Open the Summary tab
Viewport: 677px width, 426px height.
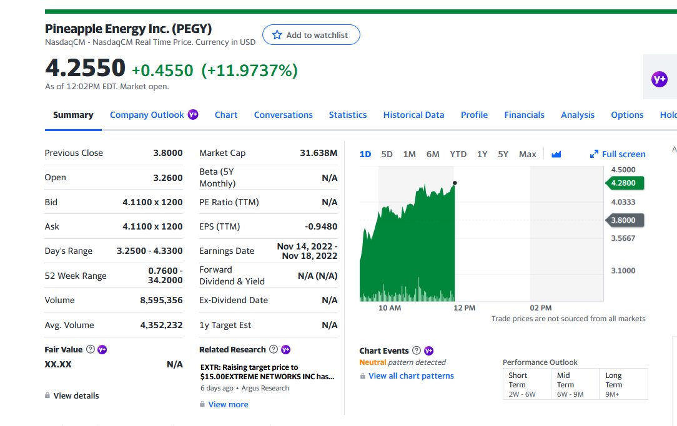73,115
